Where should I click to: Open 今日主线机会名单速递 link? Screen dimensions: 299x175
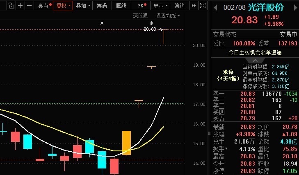pyautogui.click(x=255, y=52)
